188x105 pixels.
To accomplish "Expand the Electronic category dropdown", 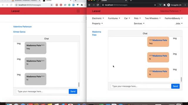I will point(98,18).
